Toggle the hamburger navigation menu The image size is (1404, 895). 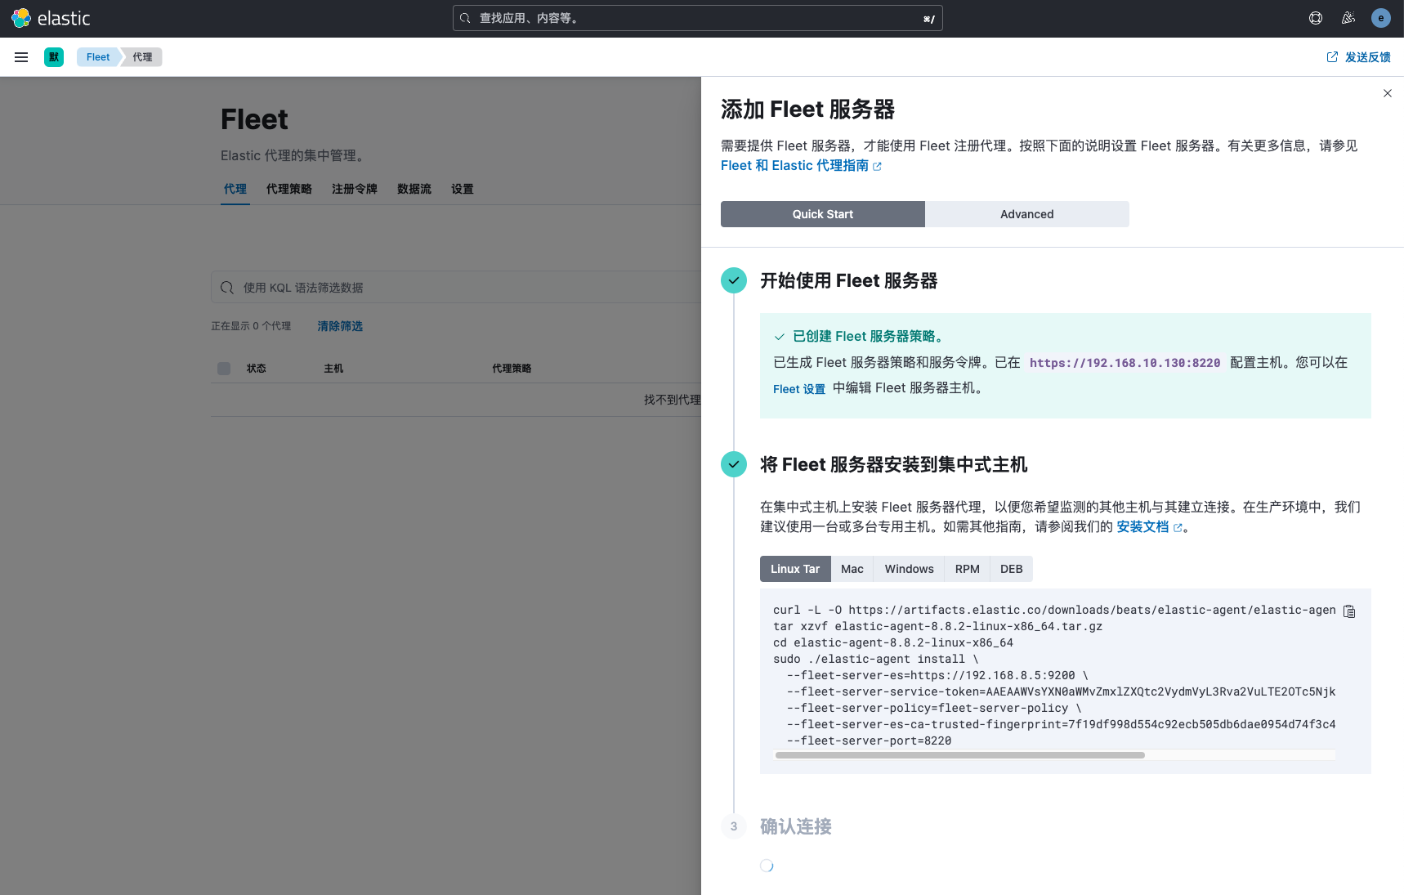pos(21,57)
